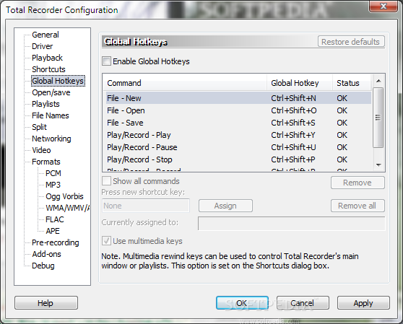Select Playlists in the settings tree
The height and width of the screenshot is (324, 403).
(x=45, y=104)
